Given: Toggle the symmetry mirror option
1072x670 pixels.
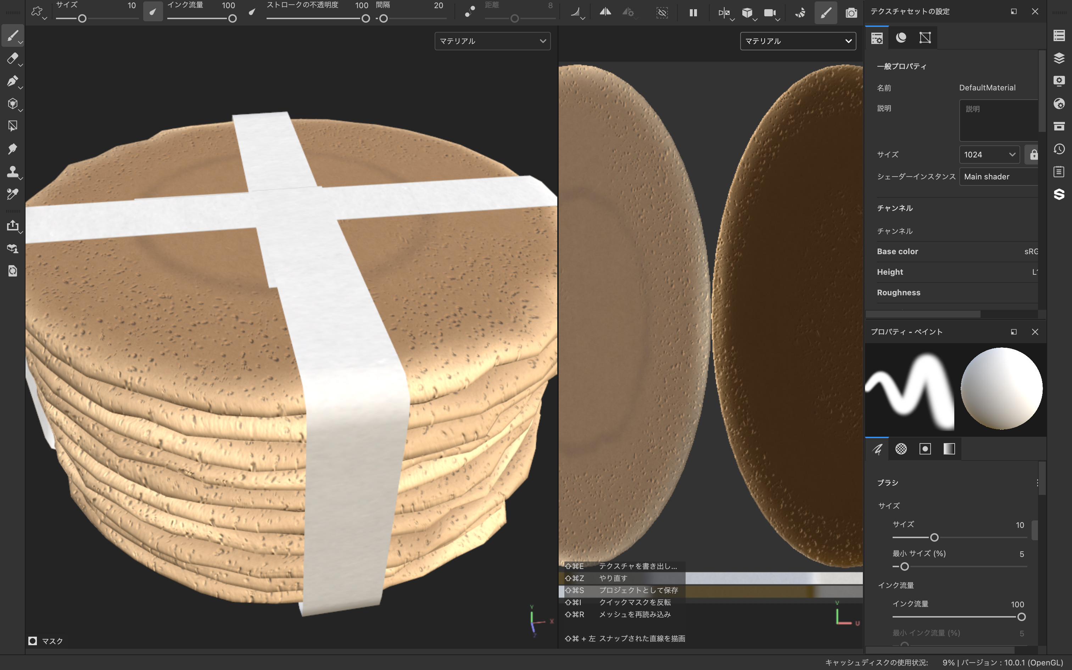Looking at the screenshot, I should [x=605, y=12].
